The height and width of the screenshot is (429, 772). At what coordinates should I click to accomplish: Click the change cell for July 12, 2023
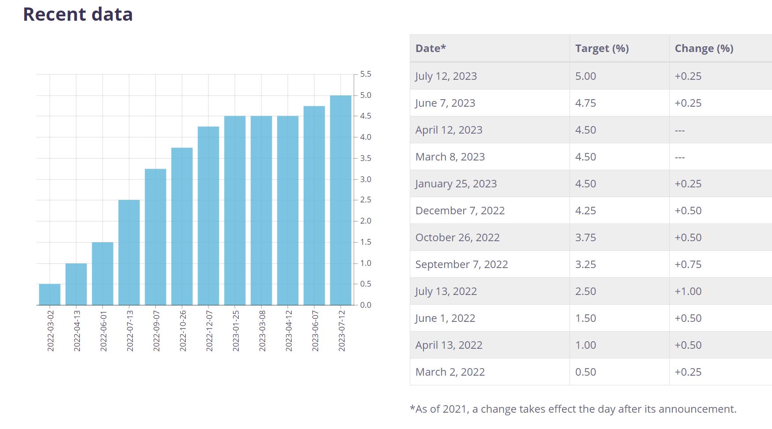[721, 76]
